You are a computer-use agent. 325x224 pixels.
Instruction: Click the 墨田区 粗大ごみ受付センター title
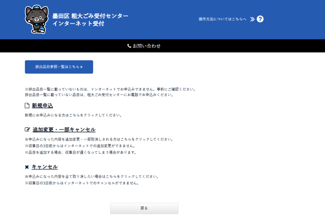point(90,16)
